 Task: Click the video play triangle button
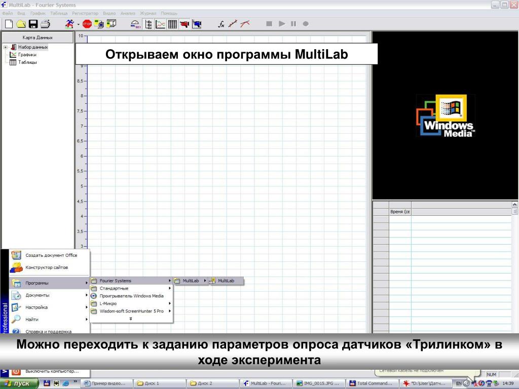point(282,24)
